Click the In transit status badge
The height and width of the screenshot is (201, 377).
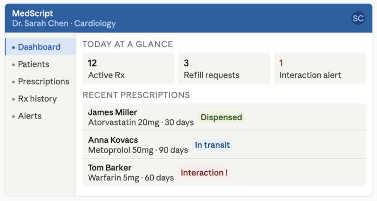coord(212,145)
